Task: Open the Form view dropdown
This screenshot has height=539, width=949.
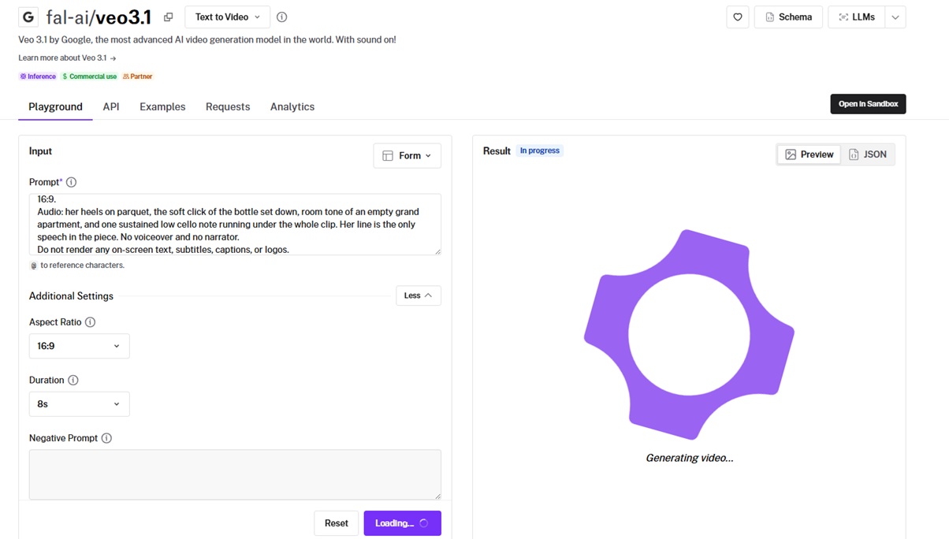Action: coord(407,156)
